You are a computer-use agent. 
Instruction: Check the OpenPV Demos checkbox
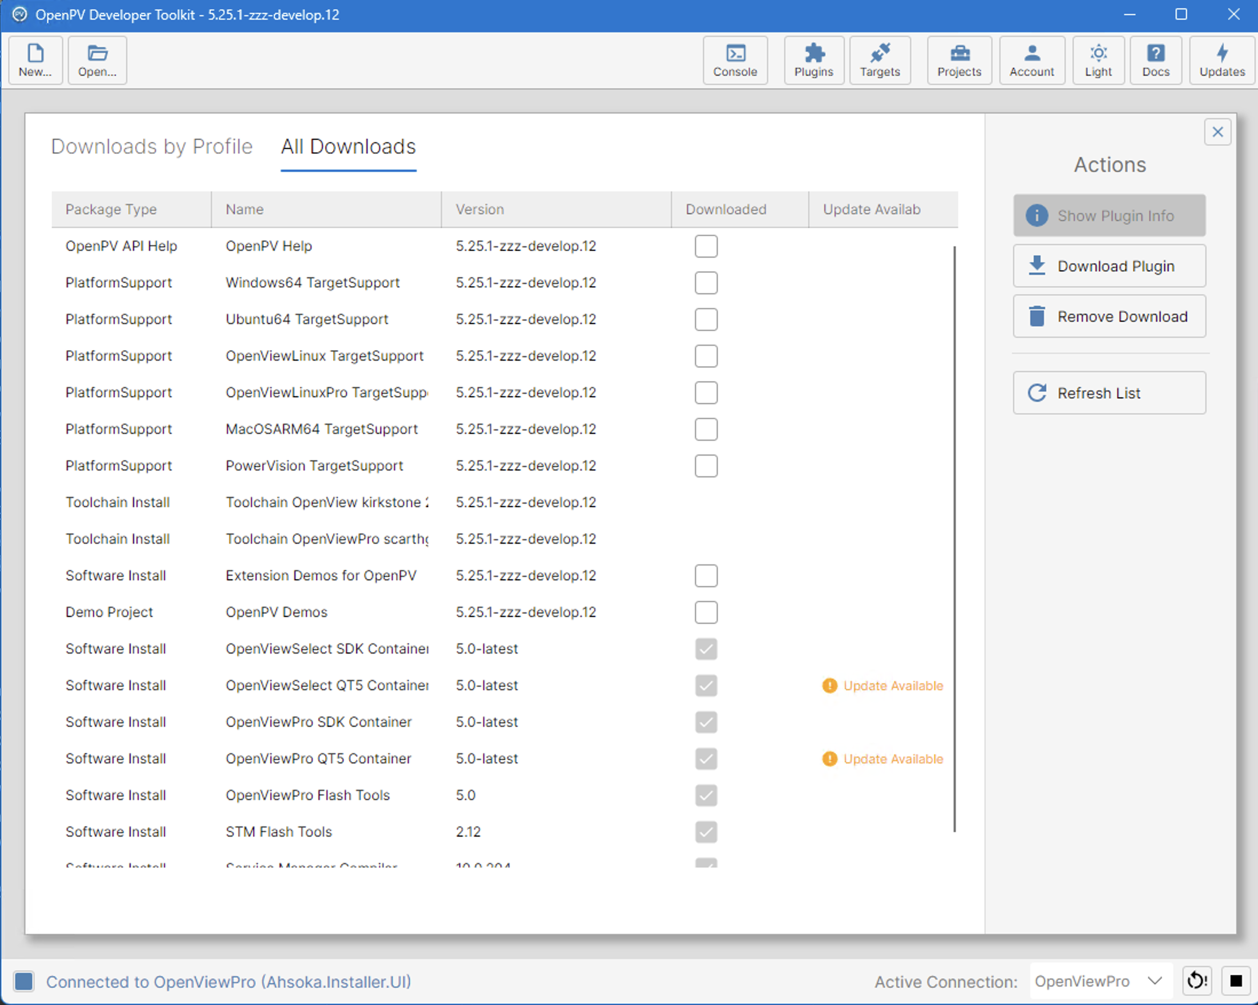pyautogui.click(x=706, y=612)
